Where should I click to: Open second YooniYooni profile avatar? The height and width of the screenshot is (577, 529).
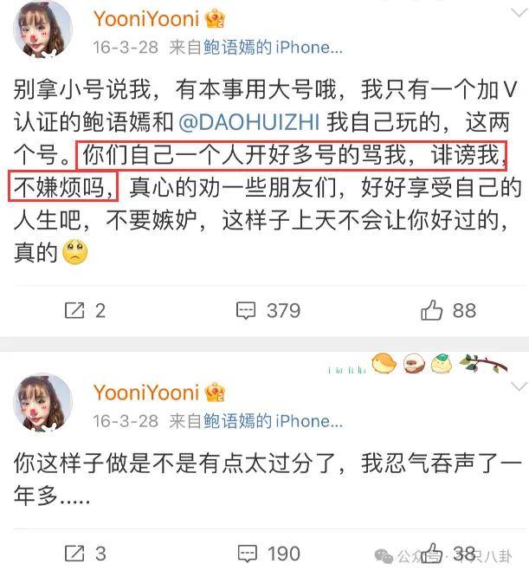tap(42, 404)
